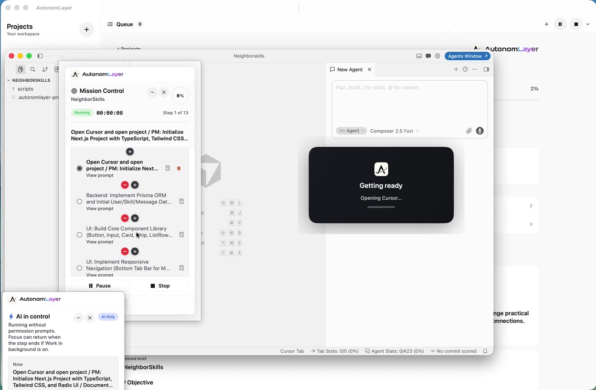Activate the microphone voice input
The width and height of the screenshot is (596, 390).
[480, 131]
